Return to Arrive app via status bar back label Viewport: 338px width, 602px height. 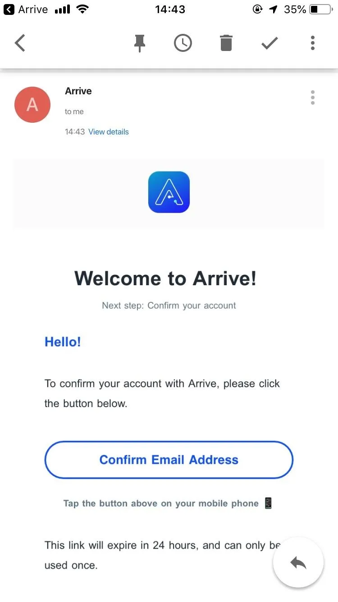(x=25, y=9)
